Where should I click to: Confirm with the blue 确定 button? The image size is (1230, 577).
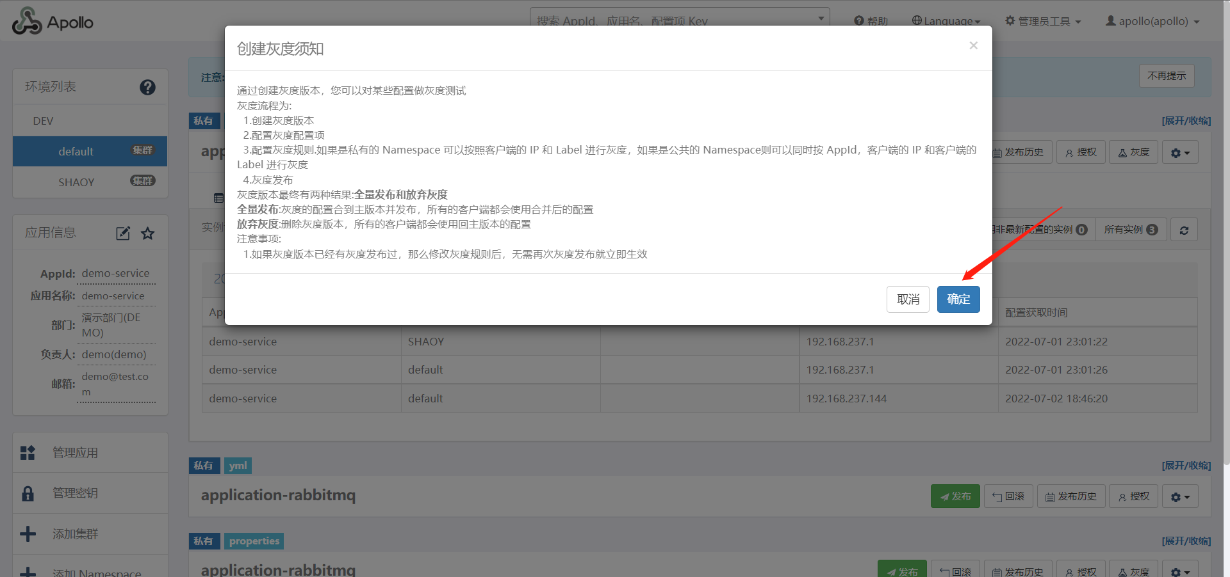[x=958, y=299]
